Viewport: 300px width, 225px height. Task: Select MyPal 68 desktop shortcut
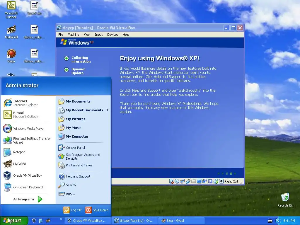(x=11, y=32)
